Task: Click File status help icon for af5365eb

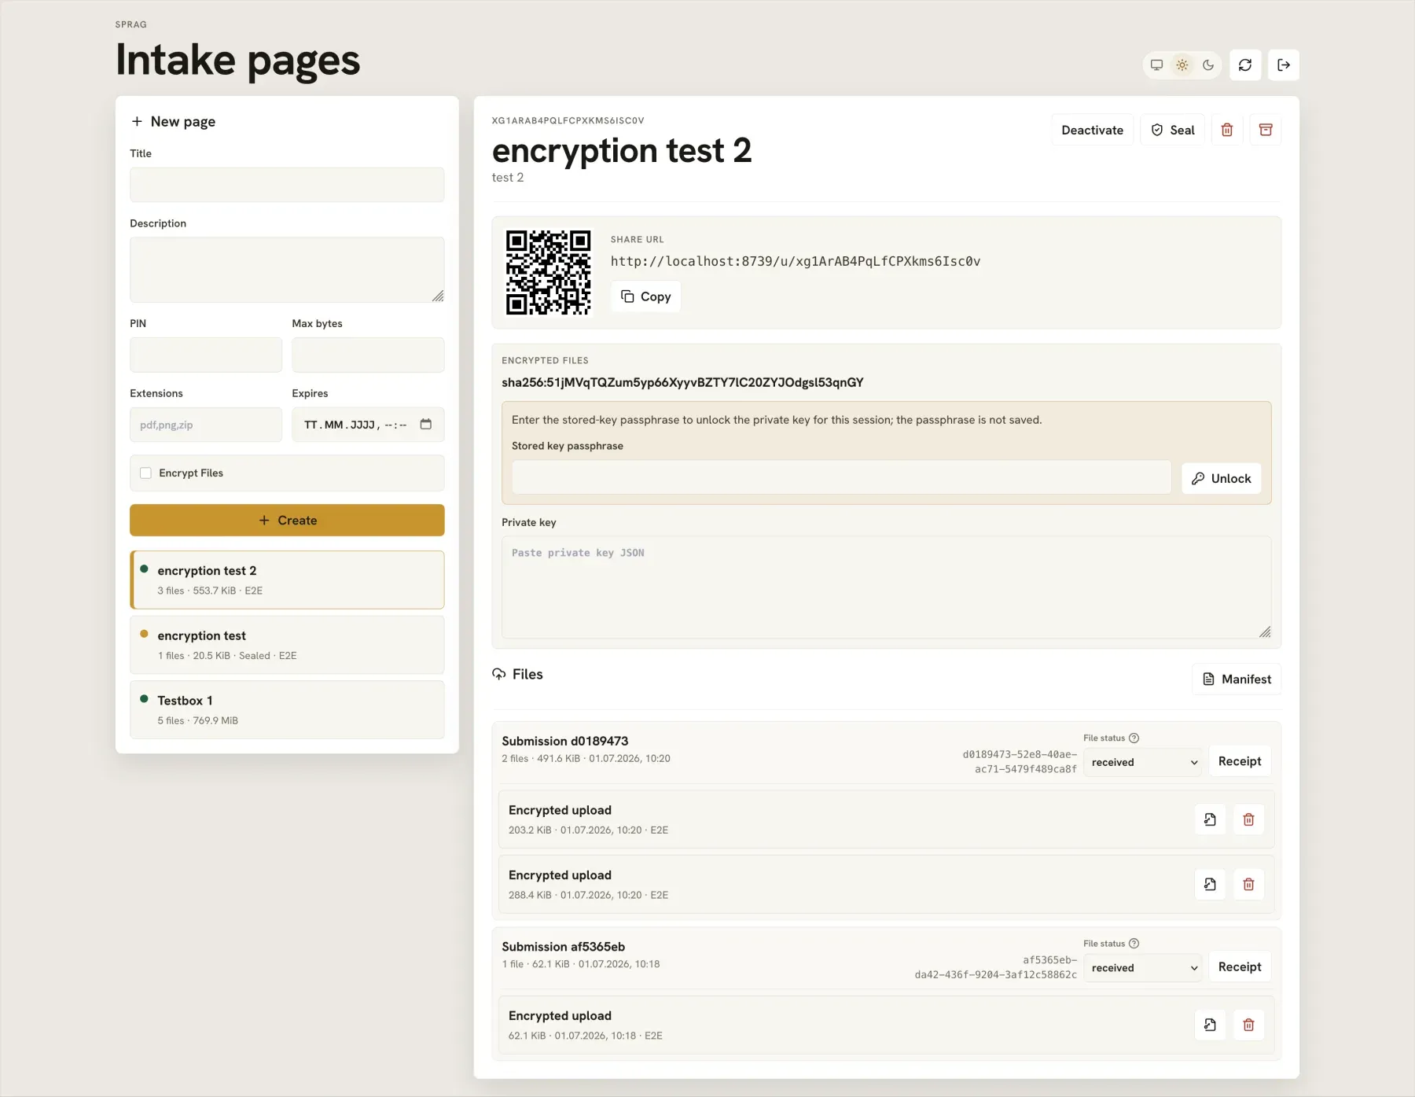Action: tap(1134, 944)
